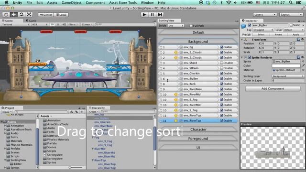Viewport: 306px width, 172px height.
Task: Open the Gizmos dropdown
Action: click(x=87, y=24)
